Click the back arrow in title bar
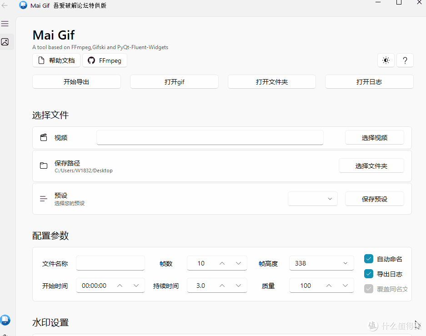Screen dimensions: 426x336 (x=5, y=5)
